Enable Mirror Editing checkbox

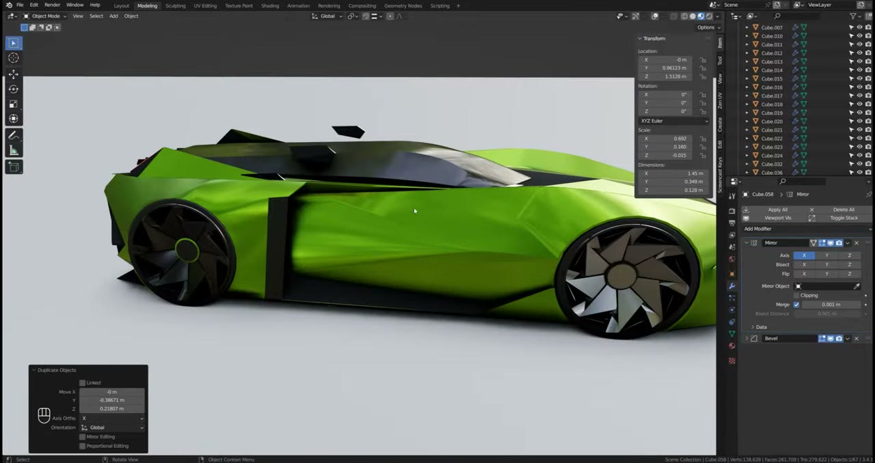83,437
